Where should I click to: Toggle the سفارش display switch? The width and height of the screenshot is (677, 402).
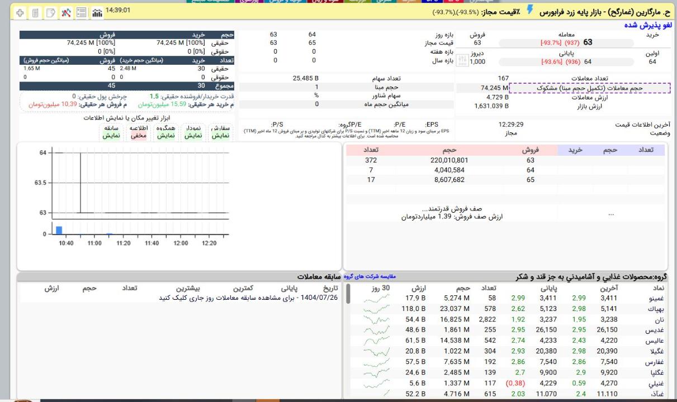219,132
